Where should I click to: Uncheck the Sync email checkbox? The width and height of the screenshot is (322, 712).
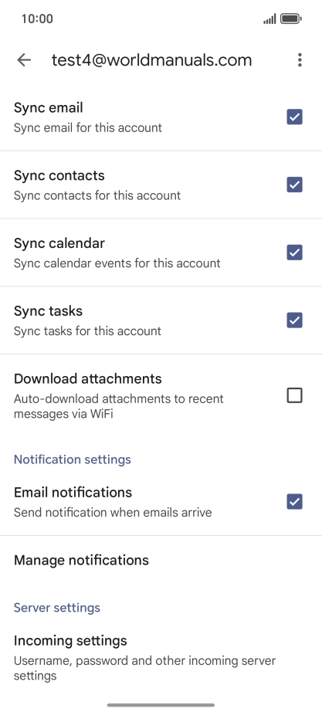coord(294,117)
